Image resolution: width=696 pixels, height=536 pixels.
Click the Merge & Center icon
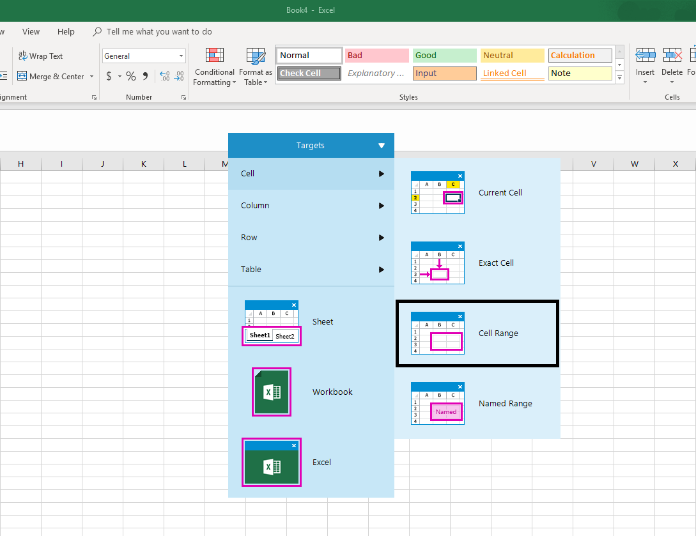pos(22,76)
